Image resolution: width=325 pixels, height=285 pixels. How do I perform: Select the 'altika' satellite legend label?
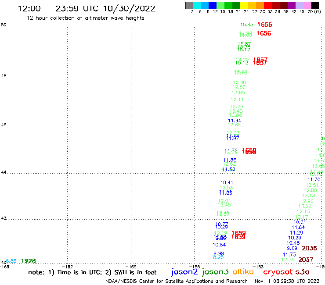243,271
